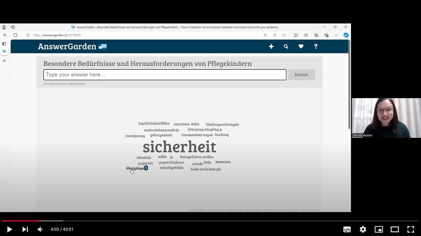Viewport: 421px width, 236px height.
Task: Mute the video volume
Action: click(x=40, y=229)
